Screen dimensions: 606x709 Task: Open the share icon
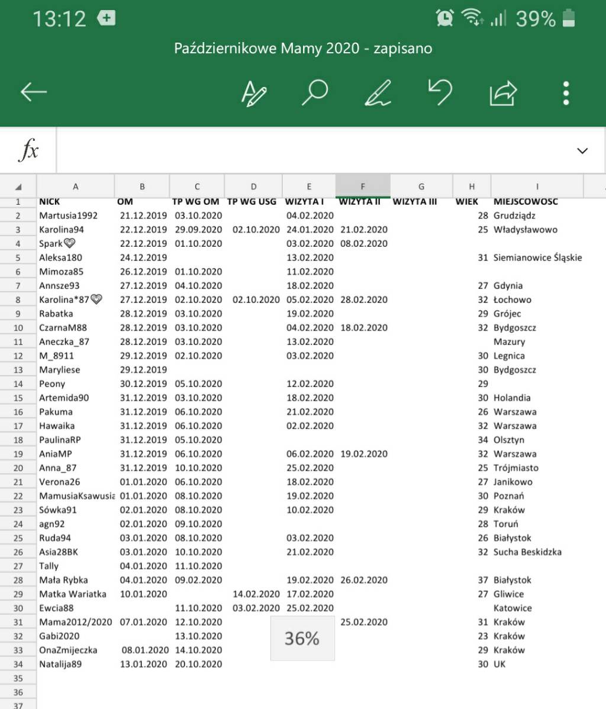click(x=503, y=93)
